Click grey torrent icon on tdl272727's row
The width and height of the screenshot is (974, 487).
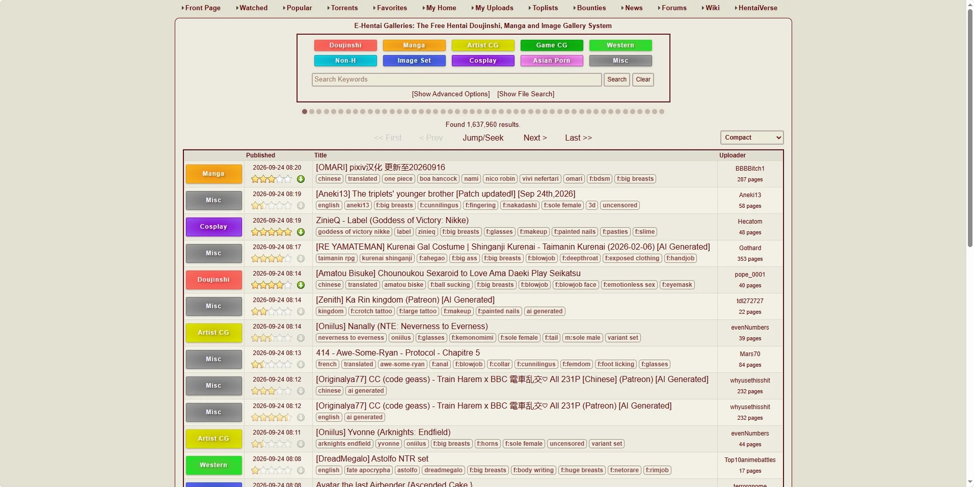pyautogui.click(x=301, y=312)
